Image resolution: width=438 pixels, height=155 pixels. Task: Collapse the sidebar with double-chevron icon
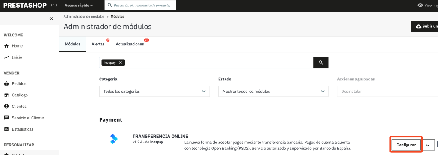point(51,18)
